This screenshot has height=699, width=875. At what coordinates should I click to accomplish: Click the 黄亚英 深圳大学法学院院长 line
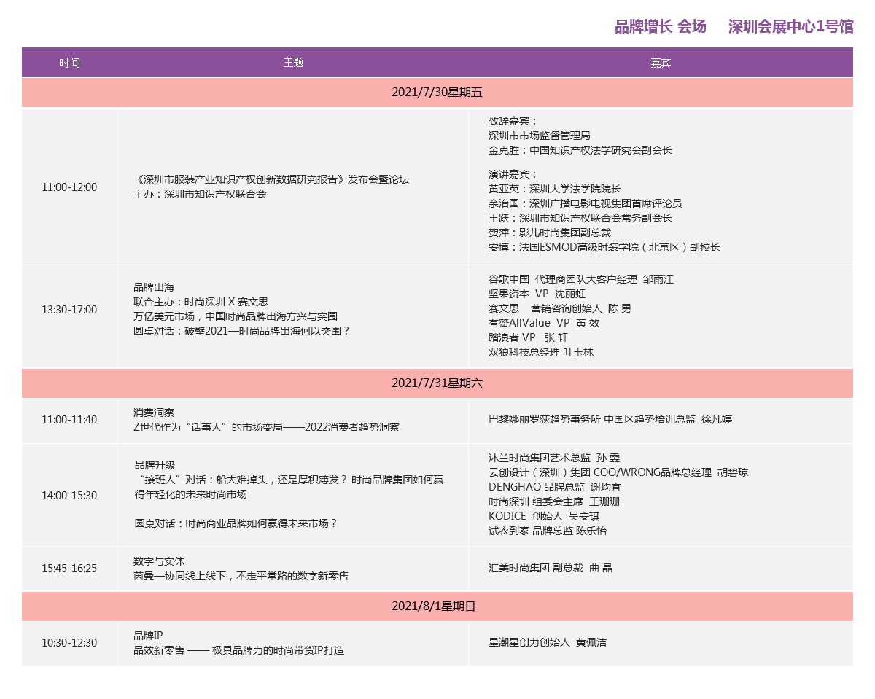tap(555, 189)
